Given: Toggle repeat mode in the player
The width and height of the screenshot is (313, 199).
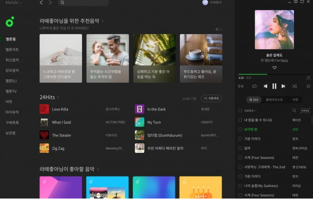Looking at the screenshot, I should 254,86.
